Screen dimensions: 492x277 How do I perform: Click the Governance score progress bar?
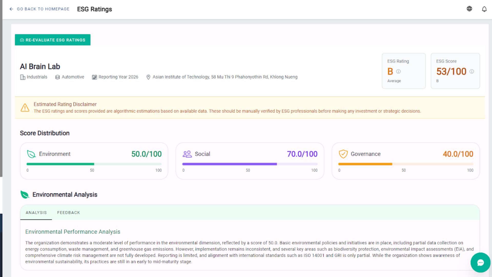pos(405,164)
